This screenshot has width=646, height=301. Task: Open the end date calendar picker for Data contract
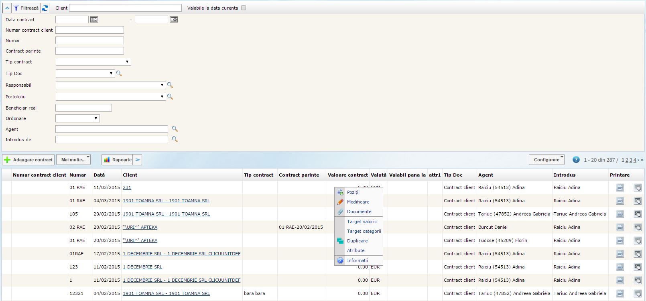(x=174, y=19)
